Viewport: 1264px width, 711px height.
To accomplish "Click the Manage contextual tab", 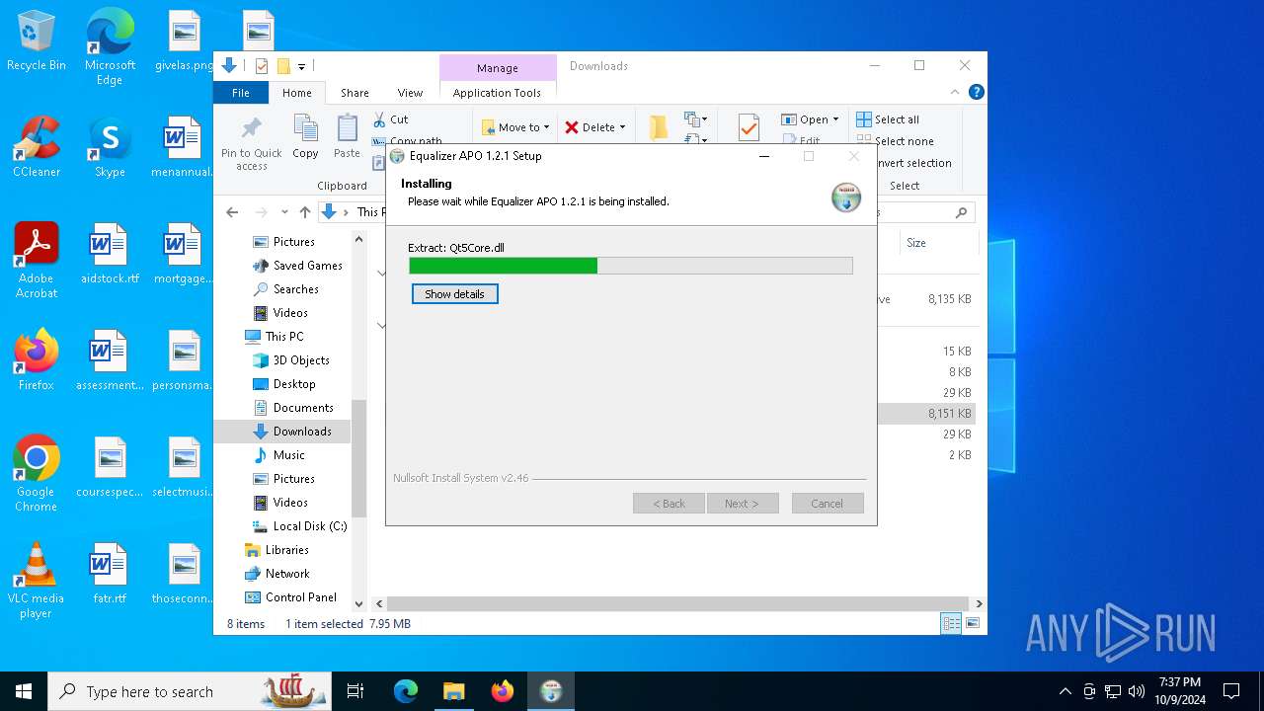I will click(x=497, y=67).
